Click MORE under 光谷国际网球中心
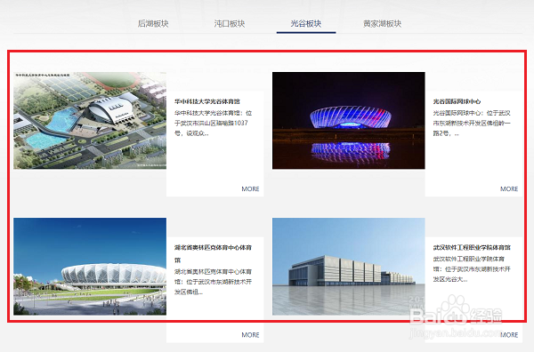This screenshot has height=352, width=534. [509, 188]
